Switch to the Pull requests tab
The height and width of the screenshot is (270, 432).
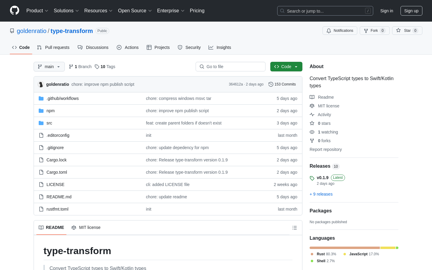click(53, 47)
